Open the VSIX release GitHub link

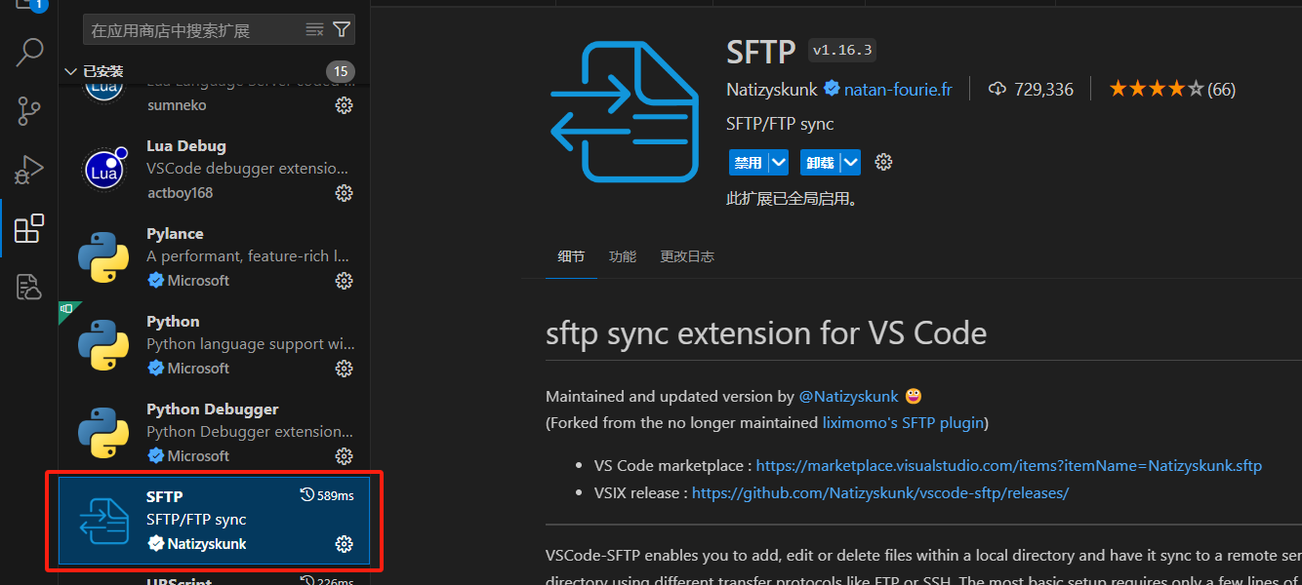point(879,493)
